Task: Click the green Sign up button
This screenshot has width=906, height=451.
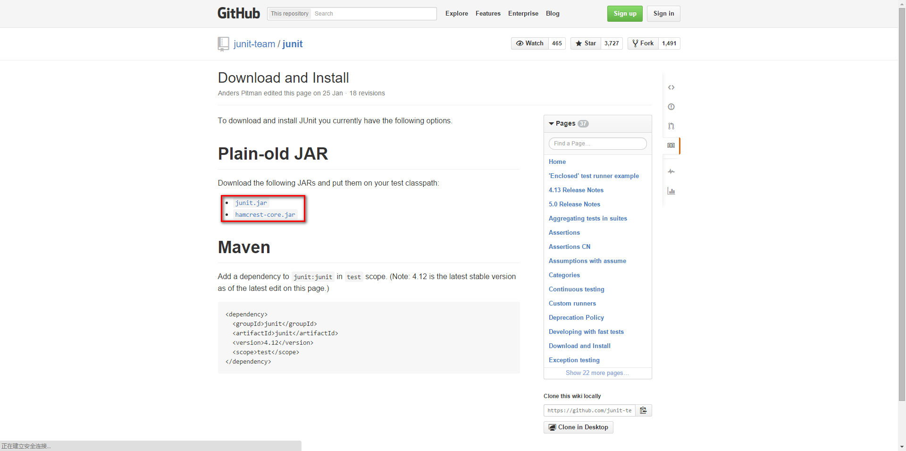Action: point(625,14)
